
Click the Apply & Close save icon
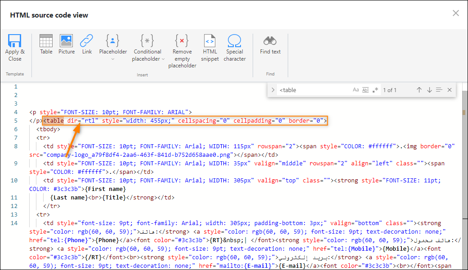[x=15, y=40]
